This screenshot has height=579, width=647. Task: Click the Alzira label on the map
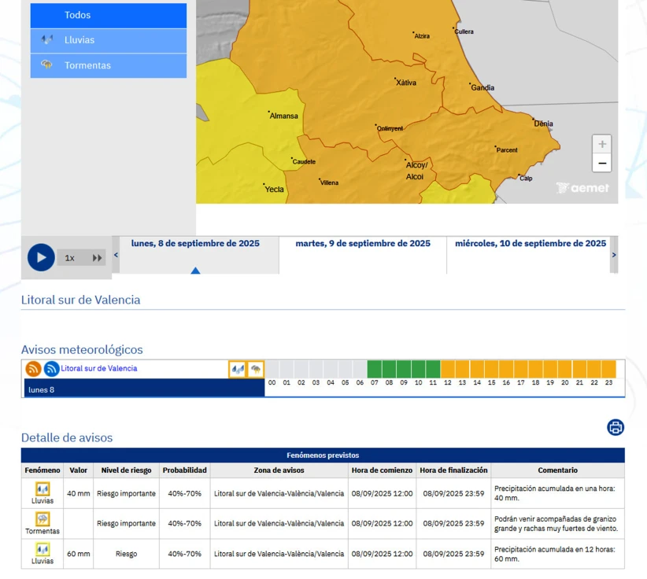coord(422,36)
